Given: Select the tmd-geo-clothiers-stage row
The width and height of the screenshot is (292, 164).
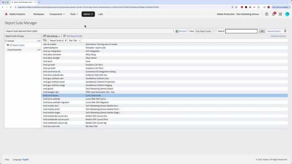Looking at the screenshot, I should point(165,85).
